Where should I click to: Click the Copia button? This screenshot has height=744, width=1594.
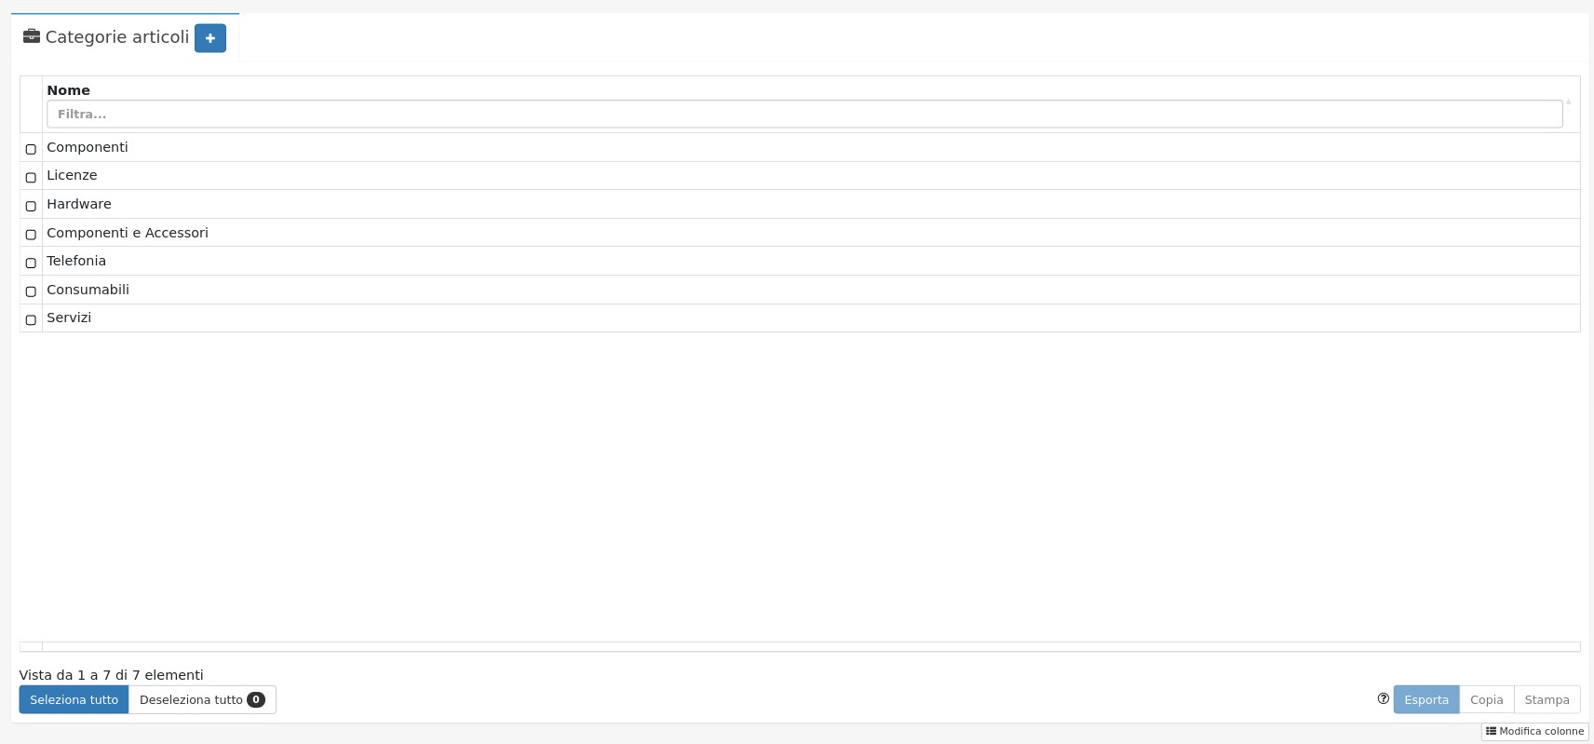tap(1486, 699)
